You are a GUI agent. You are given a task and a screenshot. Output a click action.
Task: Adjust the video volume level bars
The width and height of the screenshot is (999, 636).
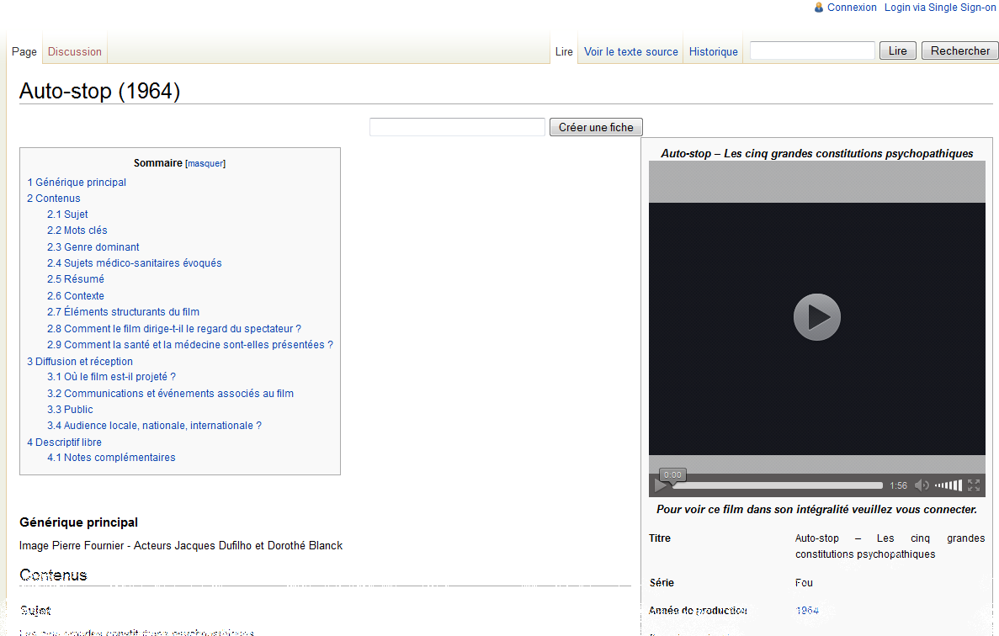point(949,485)
